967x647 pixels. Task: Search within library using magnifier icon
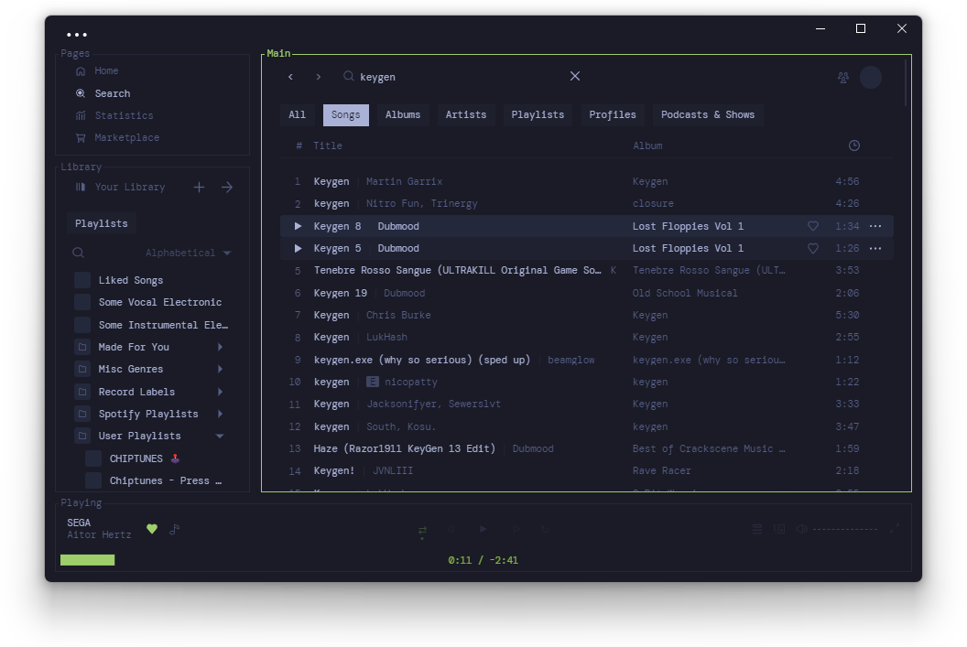coord(79,253)
